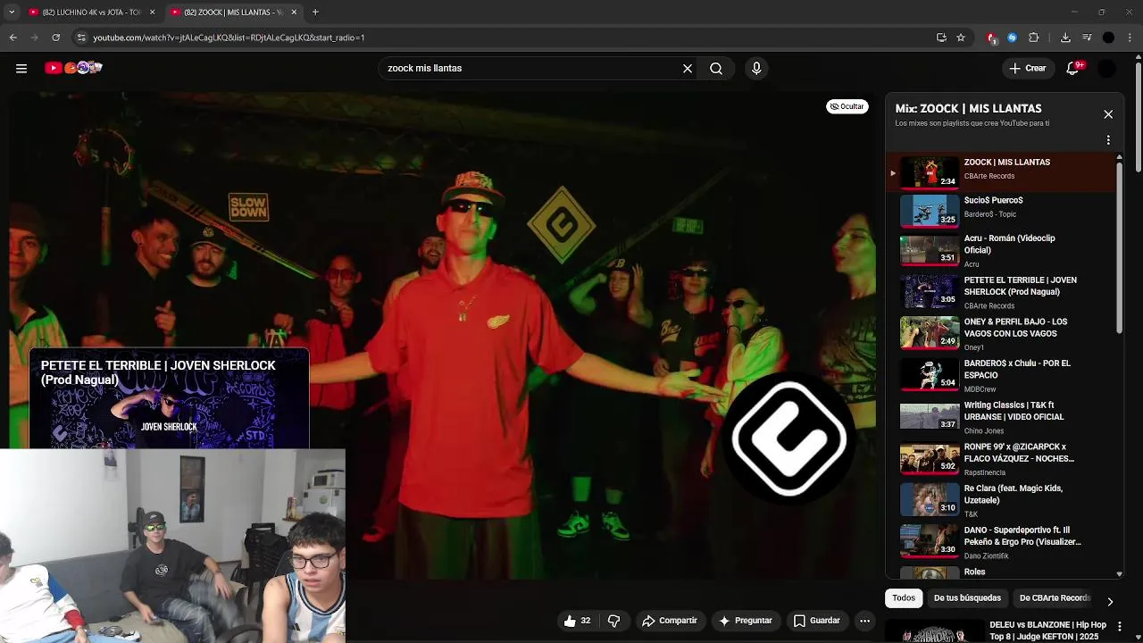Open media controls in browser toolbar

[1087, 38]
